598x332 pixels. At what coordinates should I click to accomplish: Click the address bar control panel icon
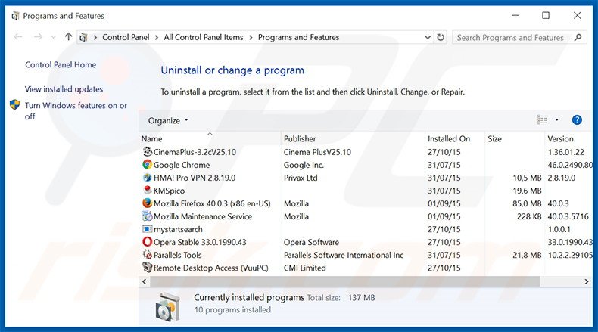tap(83, 37)
